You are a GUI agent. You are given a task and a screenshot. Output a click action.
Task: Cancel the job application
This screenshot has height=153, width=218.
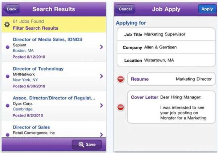pyautogui.click(x=125, y=9)
